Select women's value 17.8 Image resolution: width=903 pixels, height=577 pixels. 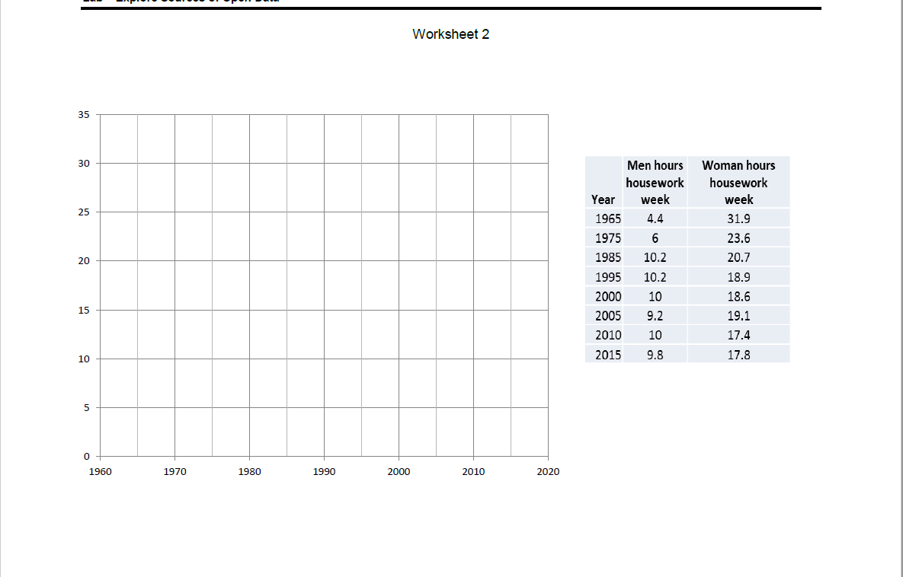[738, 355]
